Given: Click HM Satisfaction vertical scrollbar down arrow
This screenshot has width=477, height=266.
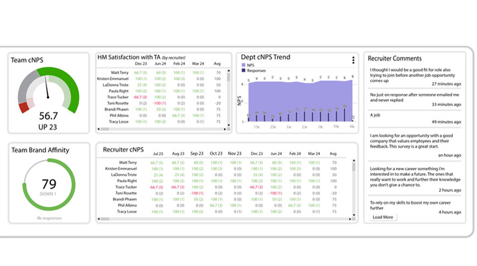Looking at the screenshot, I should tap(229, 123).
